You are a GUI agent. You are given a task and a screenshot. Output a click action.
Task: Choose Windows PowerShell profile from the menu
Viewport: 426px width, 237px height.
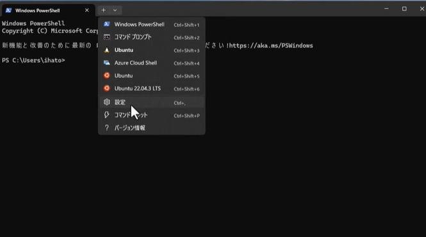coord(152,24)
